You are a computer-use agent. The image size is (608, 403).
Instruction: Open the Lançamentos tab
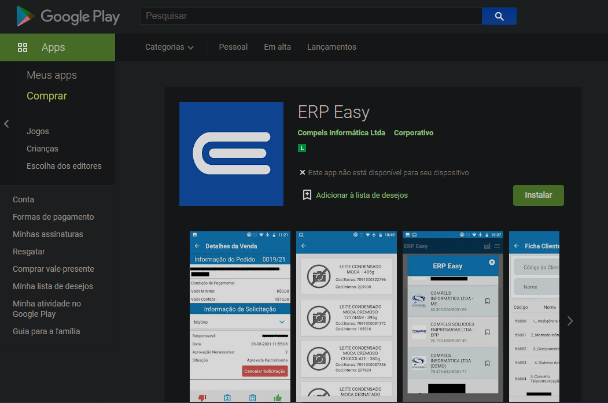click(x=331, y=47)
